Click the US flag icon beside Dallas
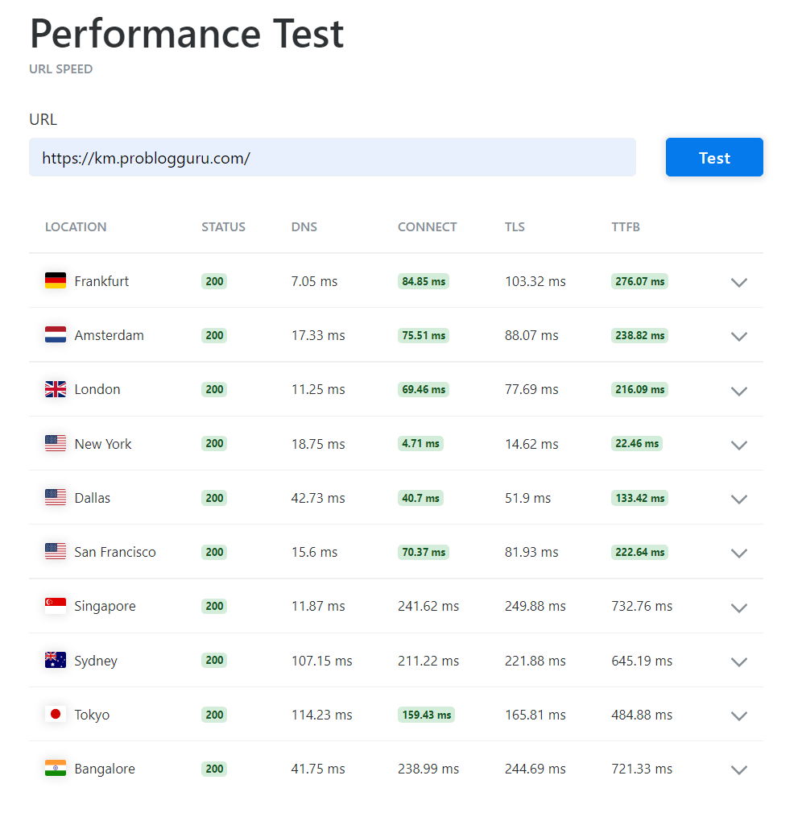The height and width of the screenshot is (817, 802). (56, 498)
